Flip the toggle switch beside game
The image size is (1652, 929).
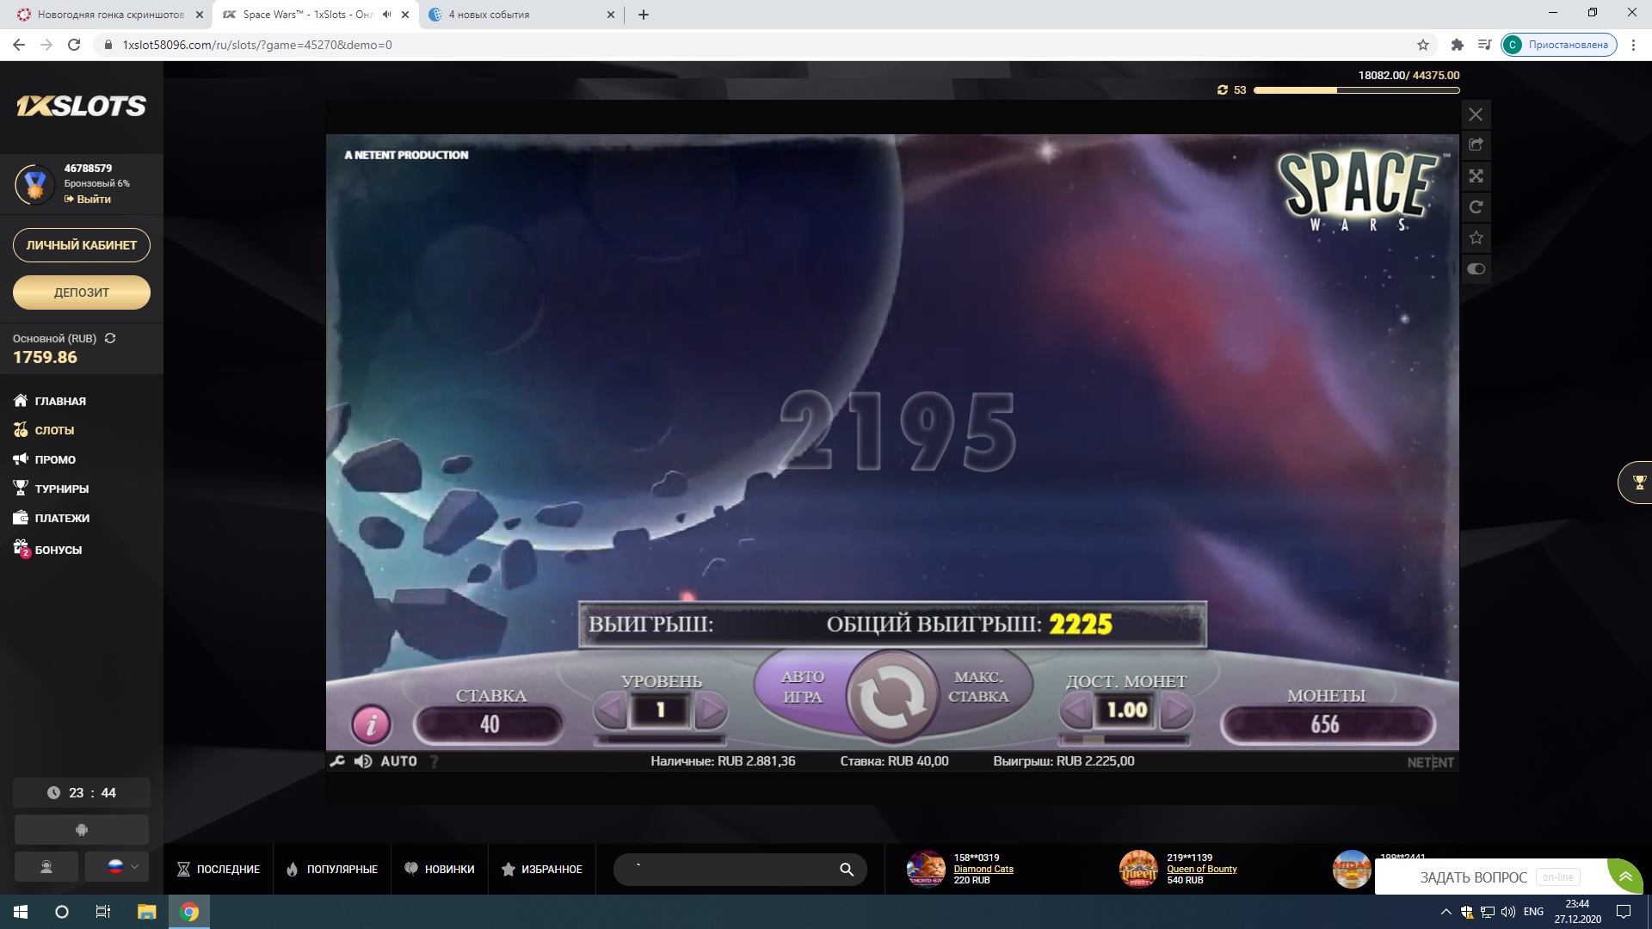(x=1476, y=269)
